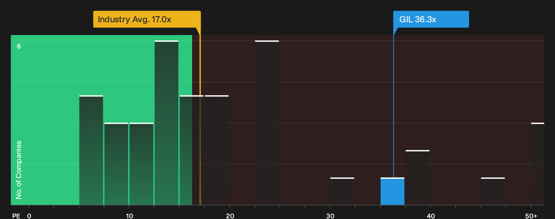Click the tallest green bar near PE 13
Screen dimensions: 555x219
(x=166, y=123)
